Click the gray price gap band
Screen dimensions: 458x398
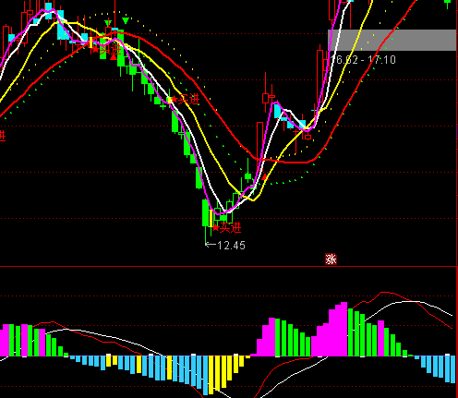coord(392,40)
